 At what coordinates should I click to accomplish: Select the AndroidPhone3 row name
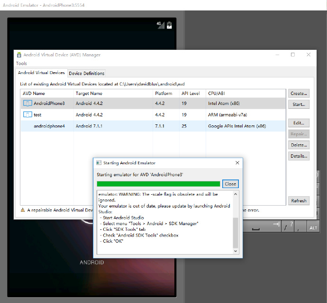click(49, 103)
